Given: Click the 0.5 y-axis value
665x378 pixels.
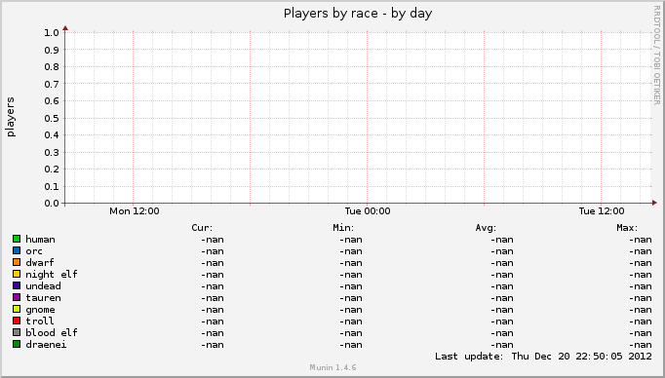Looking at the screenshot, I should (52, 118).
